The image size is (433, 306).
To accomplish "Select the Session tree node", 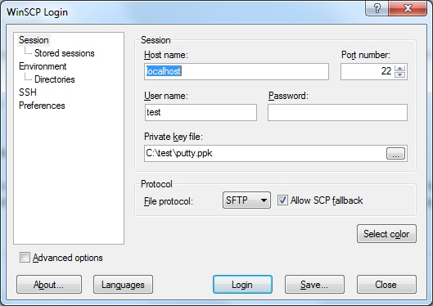I will click(x=34, y=40).
